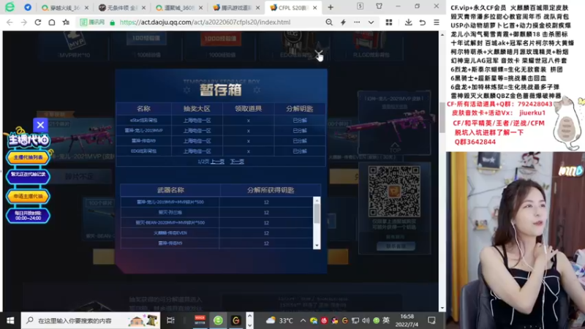Image resolution: width=585 pixels, height=329 pixels.
Task: Click the Windows taskbar search box
Action: click(x=90, y=320)
